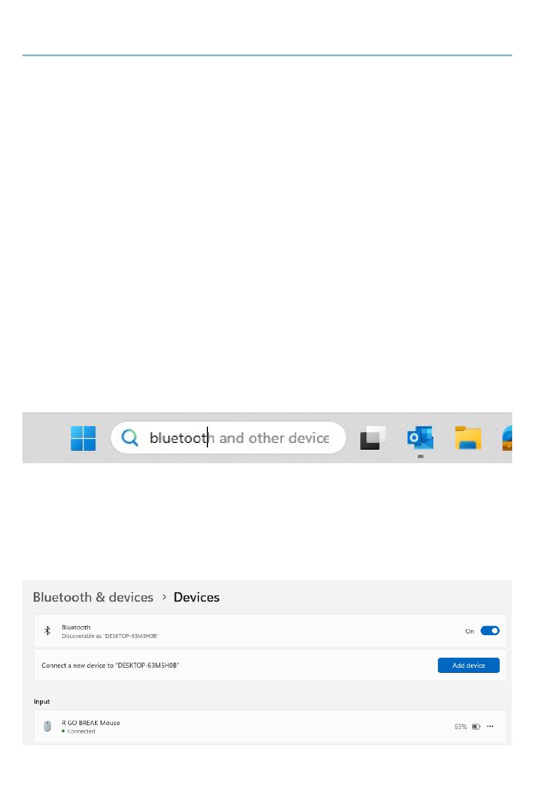534x801 pixels.
Task: Click the breadcrumb chevron before Devices
Action: point(164,597)
